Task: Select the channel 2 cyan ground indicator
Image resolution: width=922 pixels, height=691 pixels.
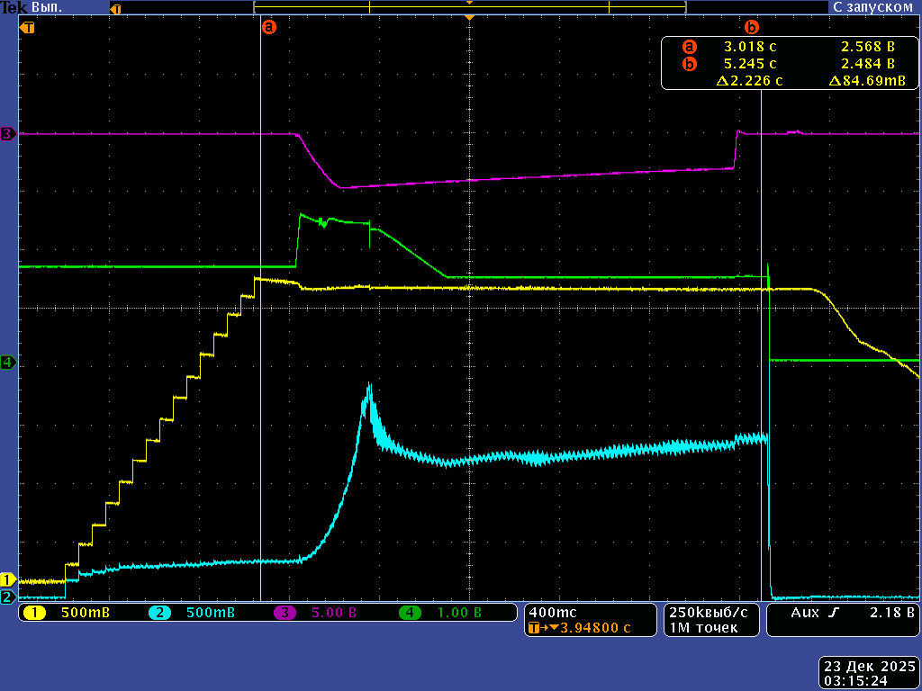Action: point(8,597)
